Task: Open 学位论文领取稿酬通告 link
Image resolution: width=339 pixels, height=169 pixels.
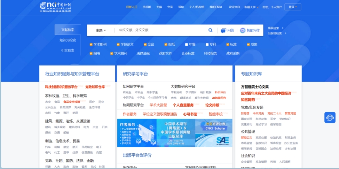Action: (x=160, y=114)
